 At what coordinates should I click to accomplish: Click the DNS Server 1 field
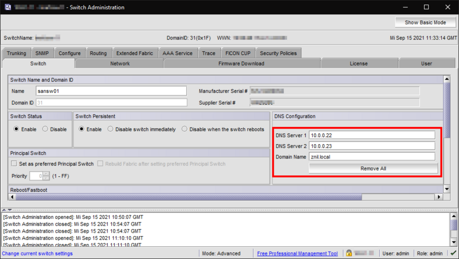[x=372, y=135]
